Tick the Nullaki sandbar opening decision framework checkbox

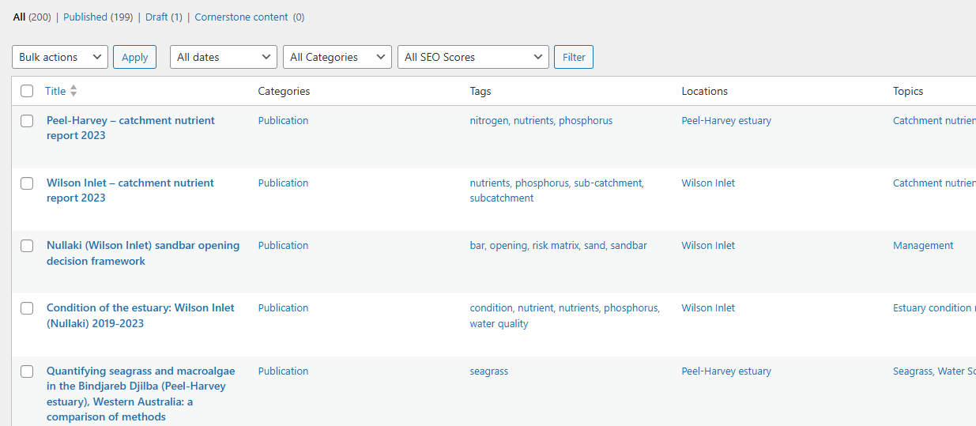[27, 246]
